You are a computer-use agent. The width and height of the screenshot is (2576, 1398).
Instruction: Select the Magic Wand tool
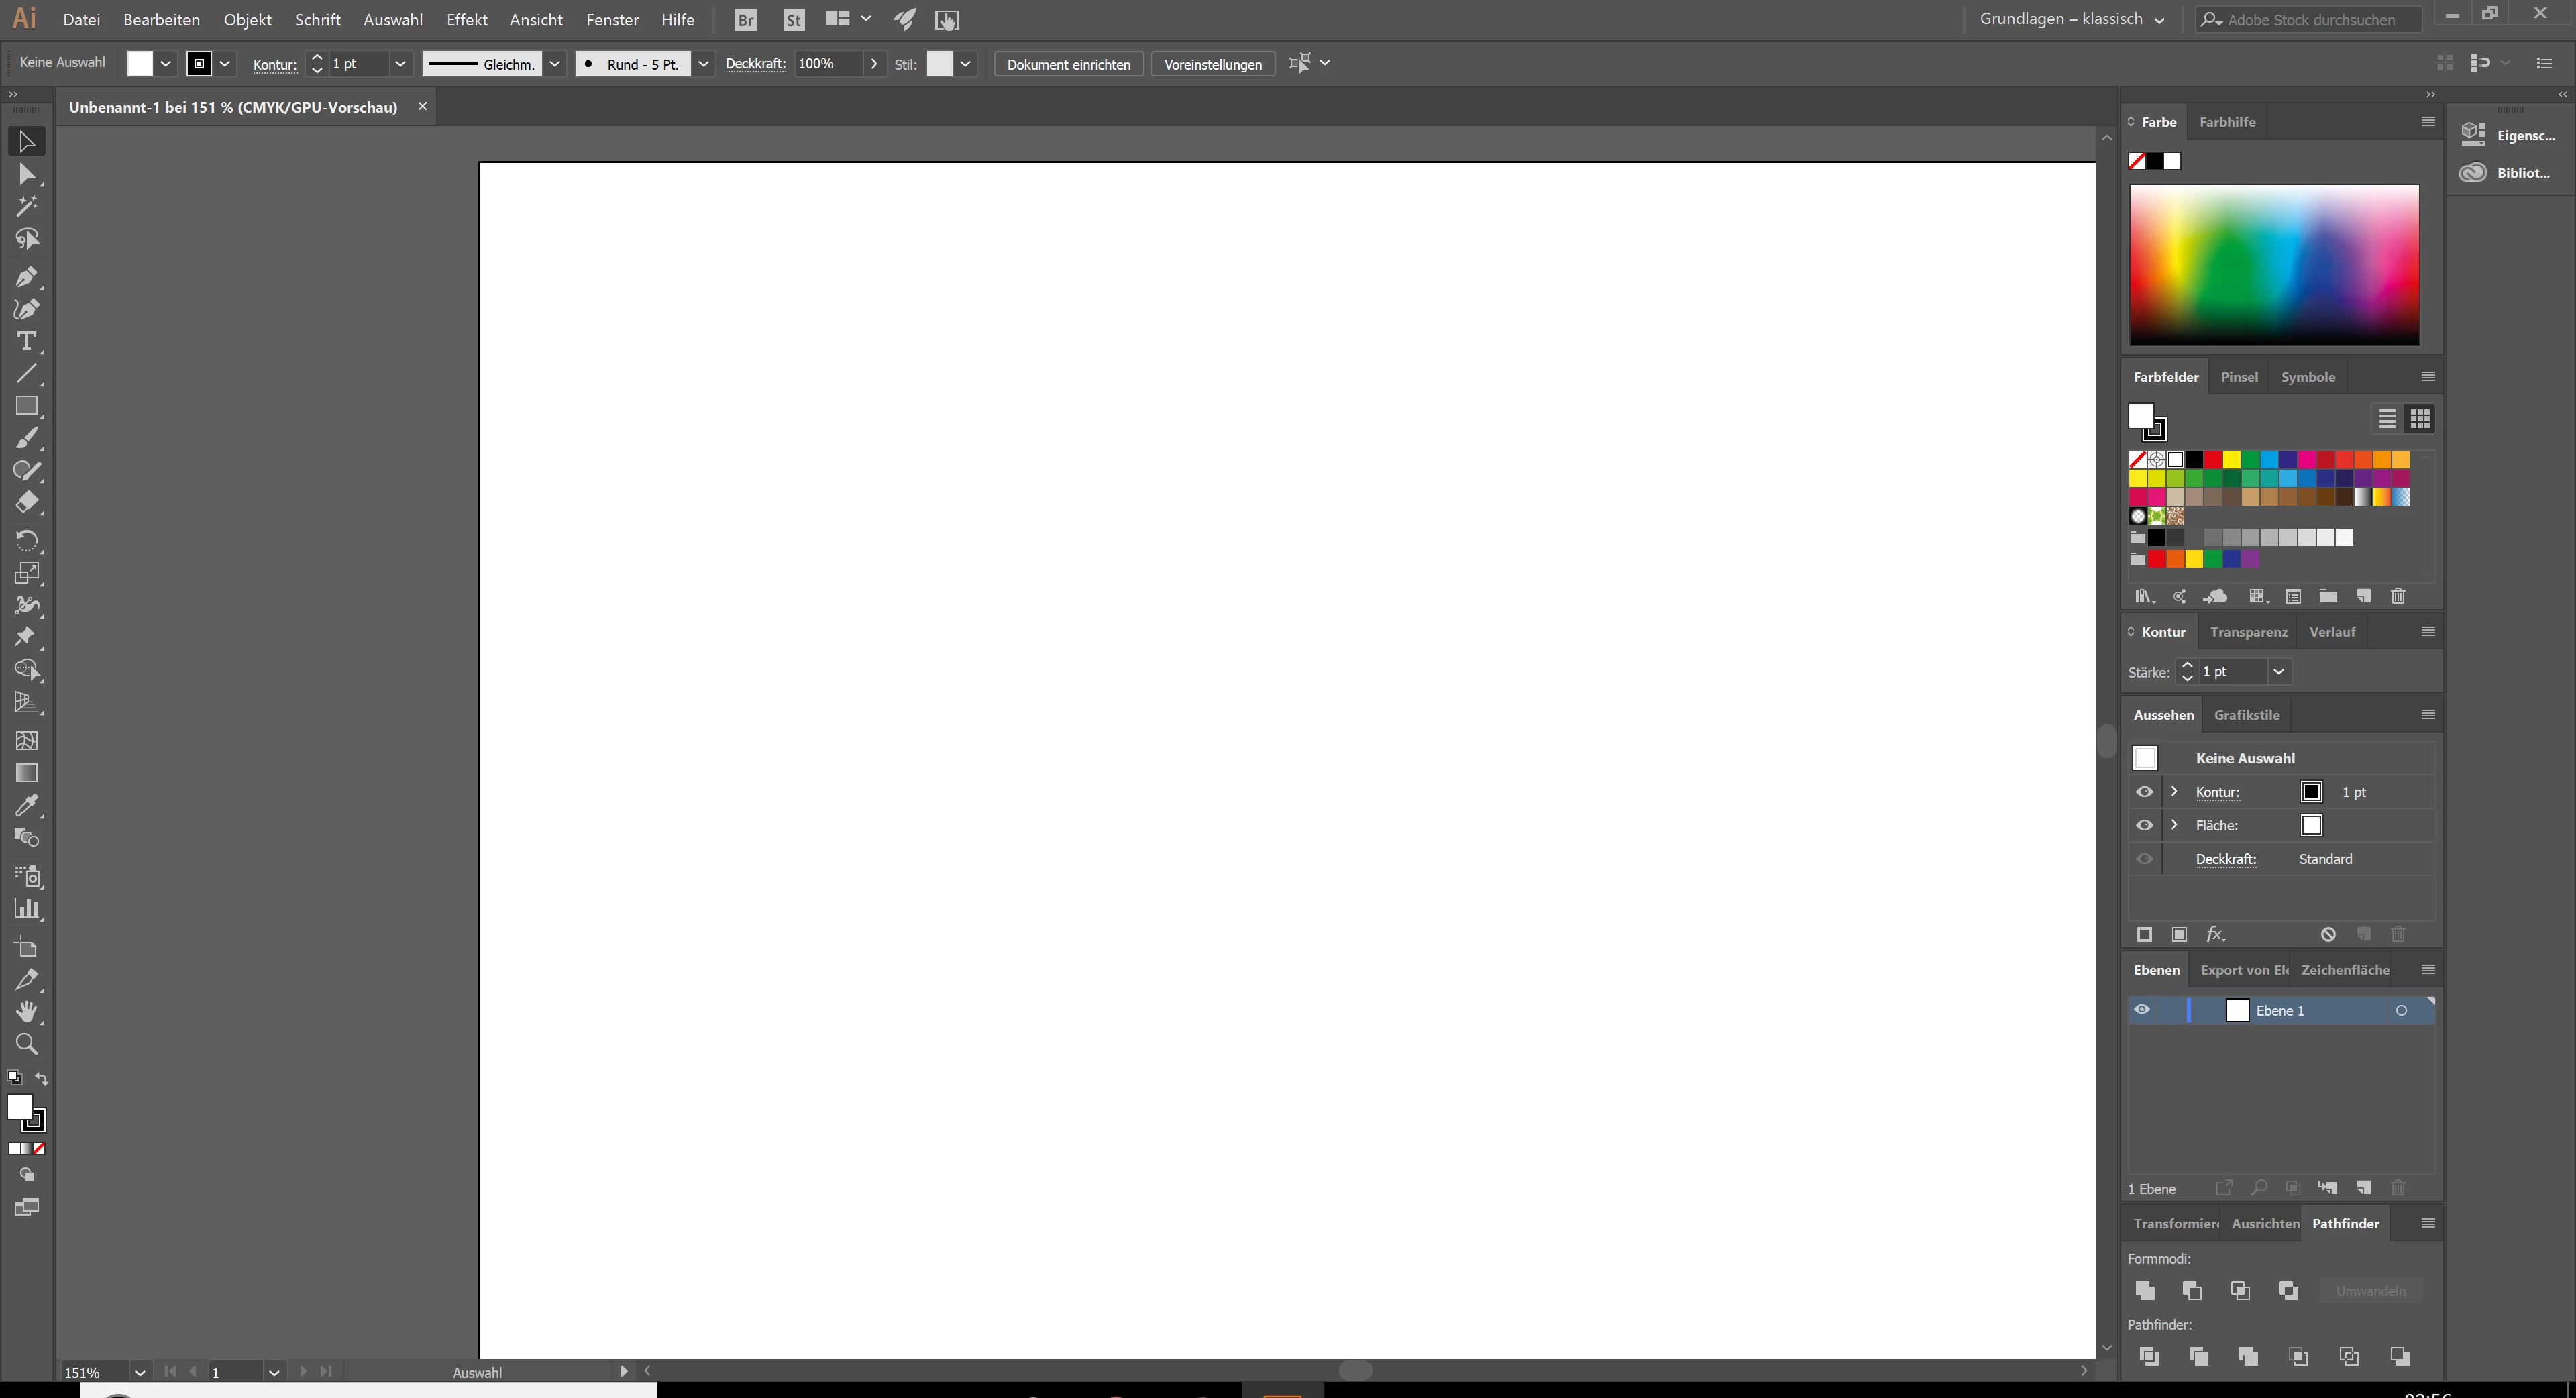[26, 206]
